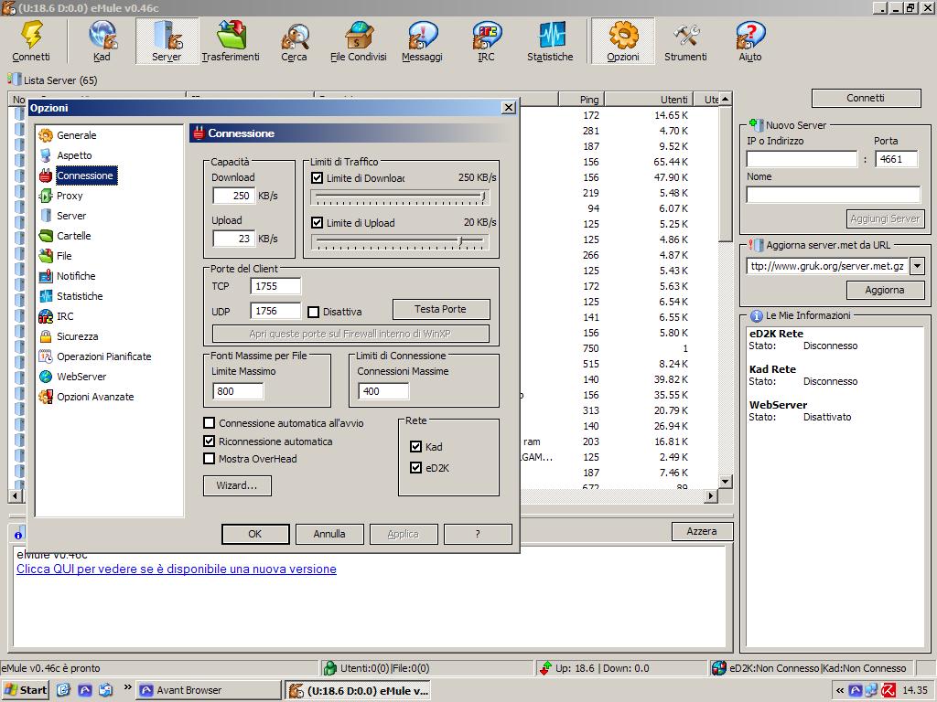The width and height of the screenshot is (937, 702).
Task: Open the Aiuto help toolbar icon
Action: pos(750,40)
